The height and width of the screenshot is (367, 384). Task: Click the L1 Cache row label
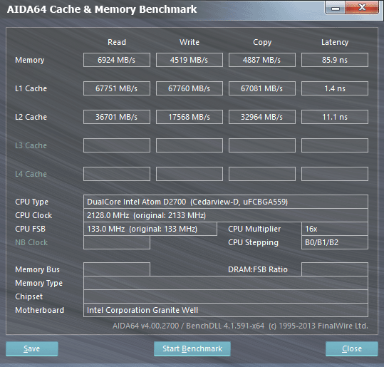(x=31, y=88)
